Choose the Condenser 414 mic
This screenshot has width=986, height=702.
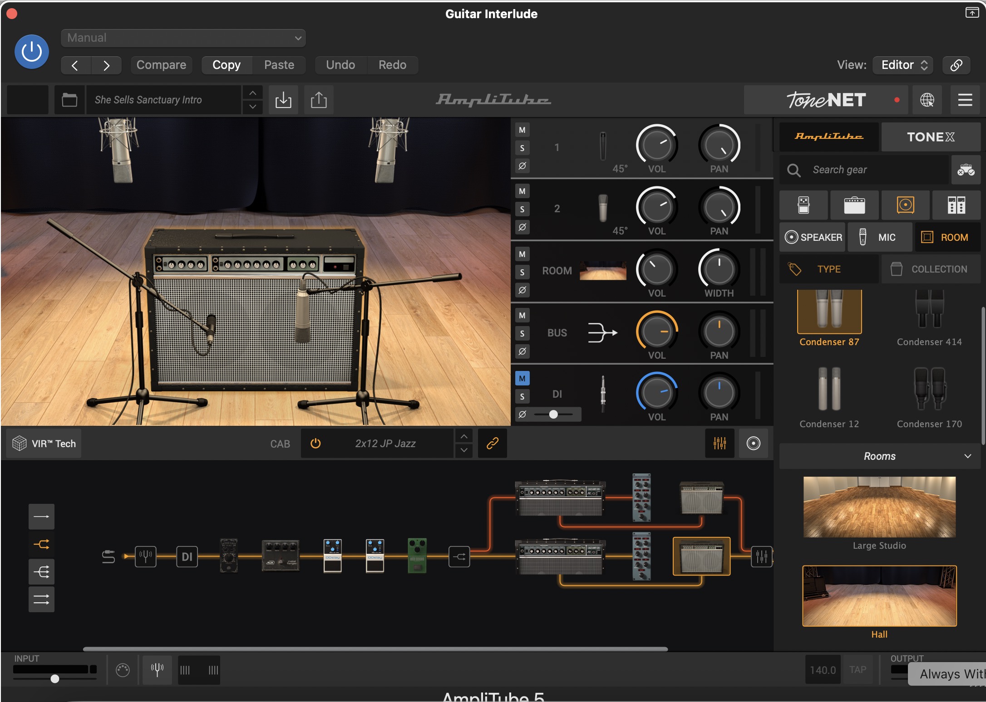(x=929, y=317)
